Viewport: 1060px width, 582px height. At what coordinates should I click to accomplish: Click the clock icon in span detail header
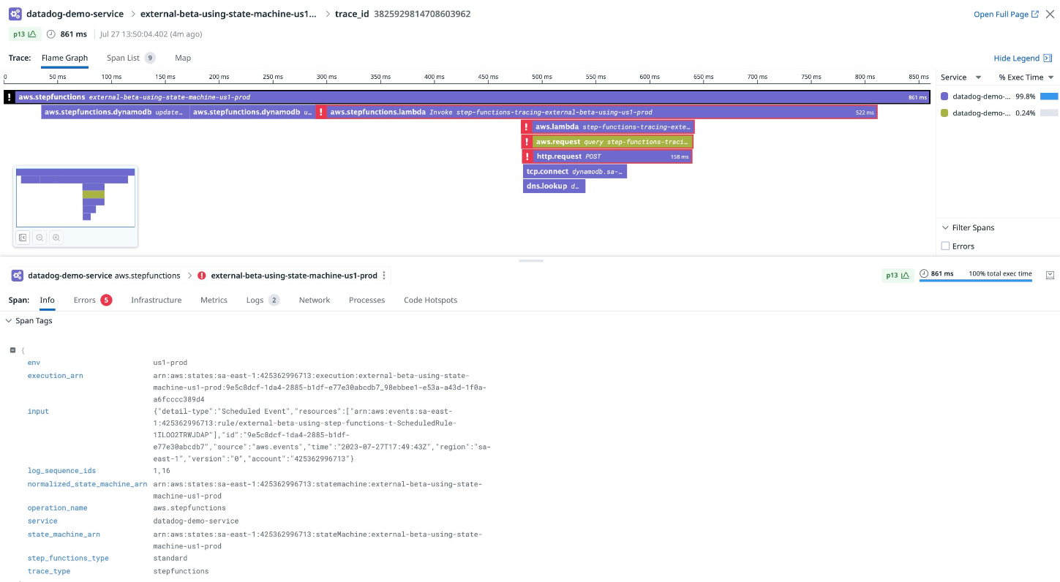click(924, 274)
